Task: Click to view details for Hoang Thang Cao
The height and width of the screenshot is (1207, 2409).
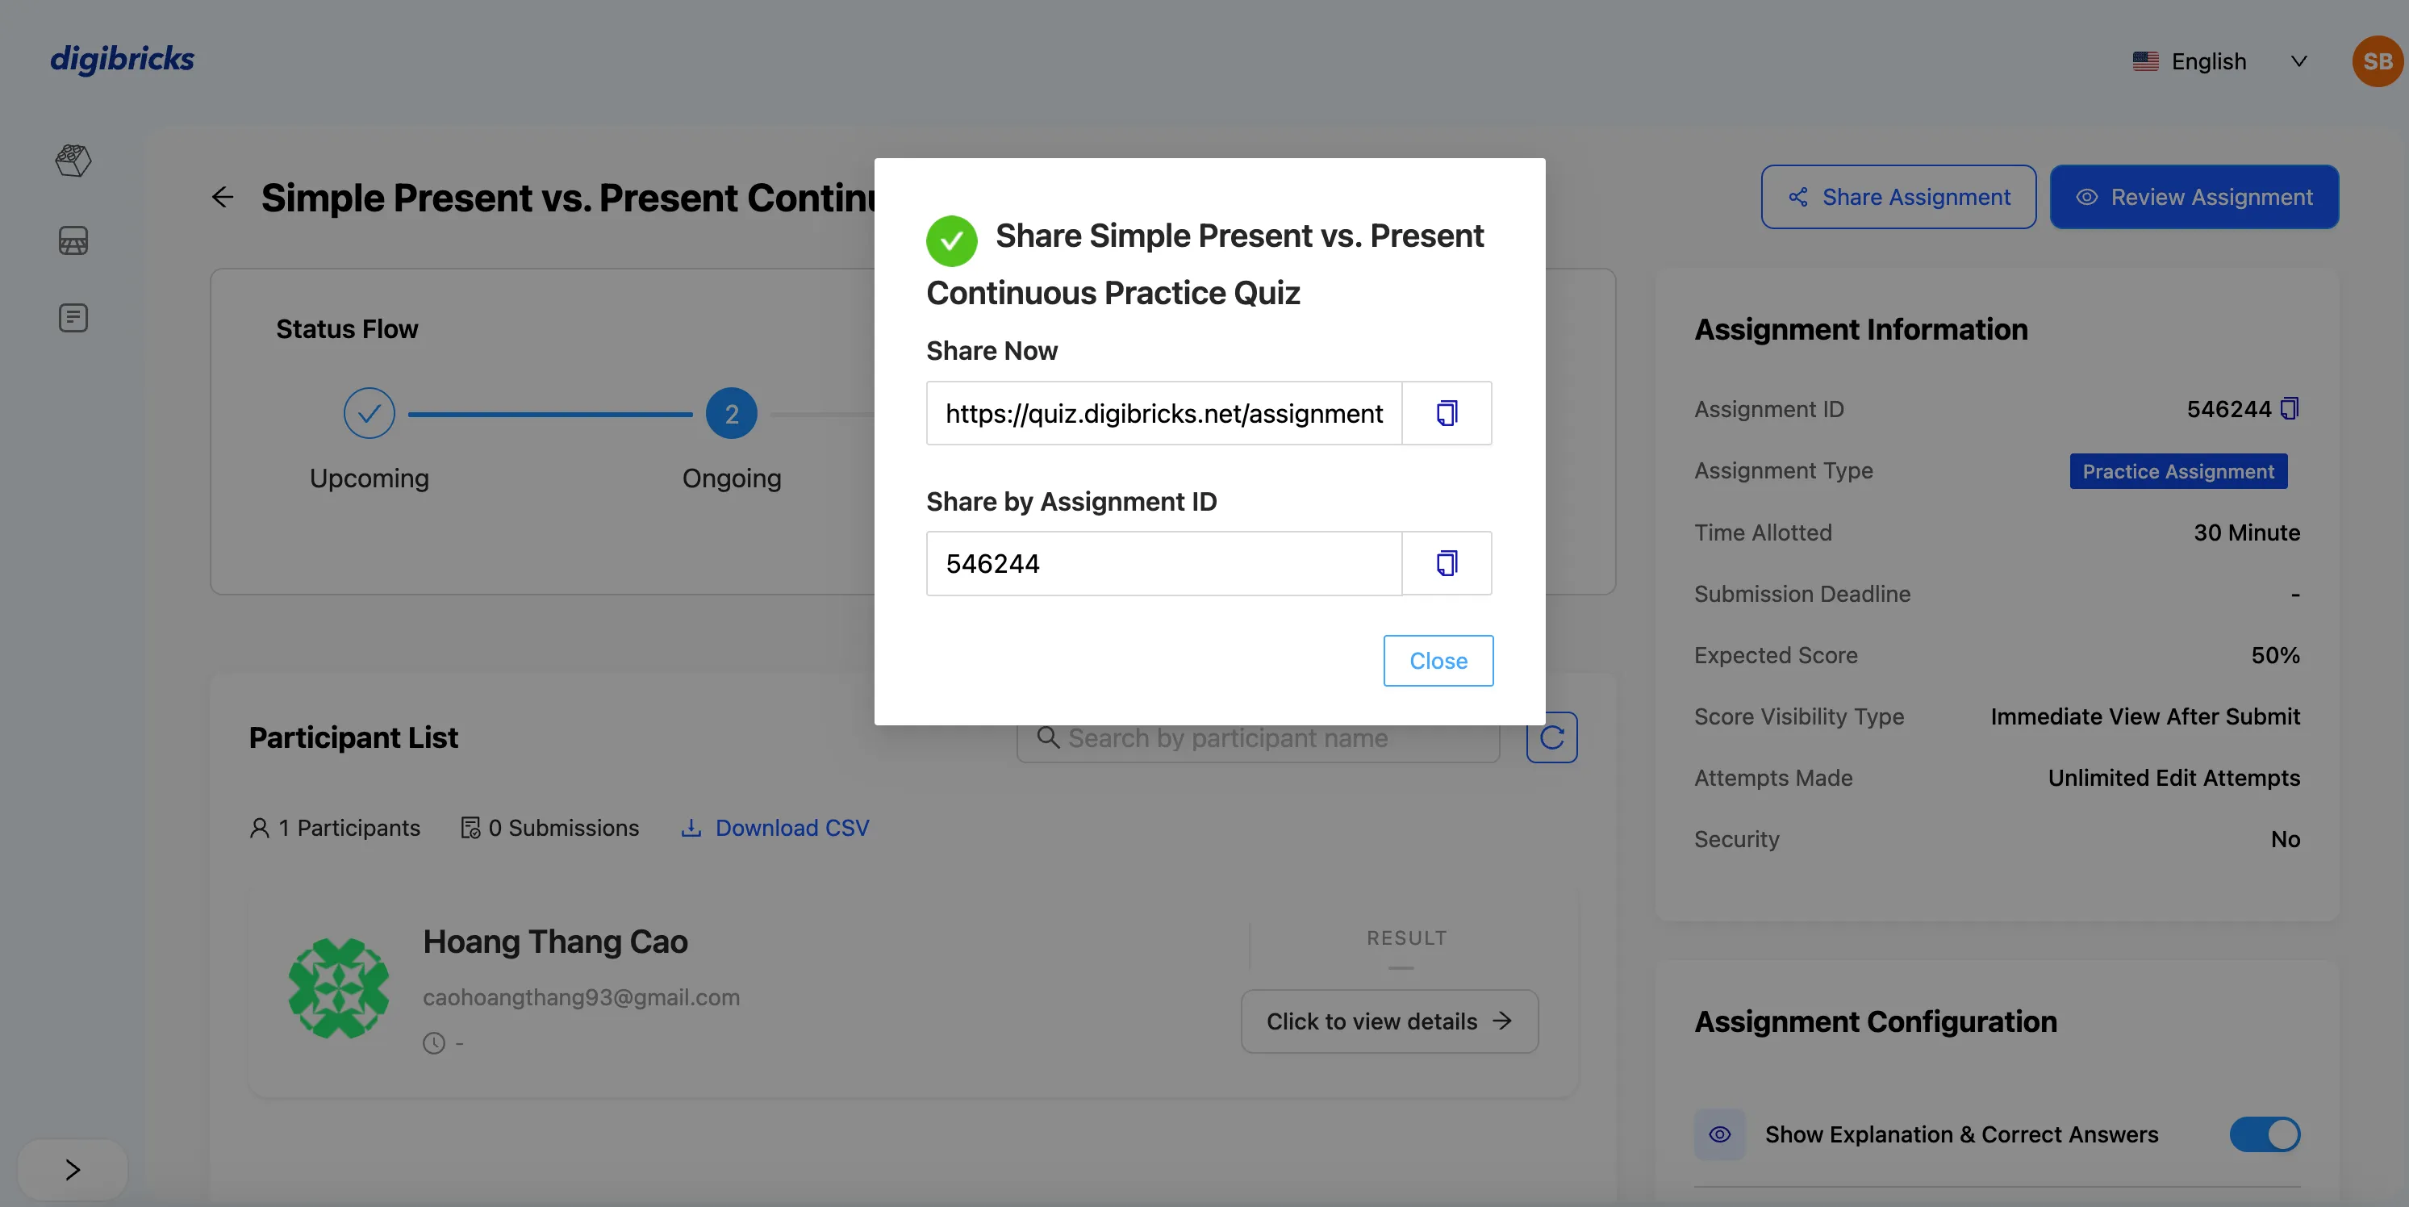Action: coord(1388,1022)
